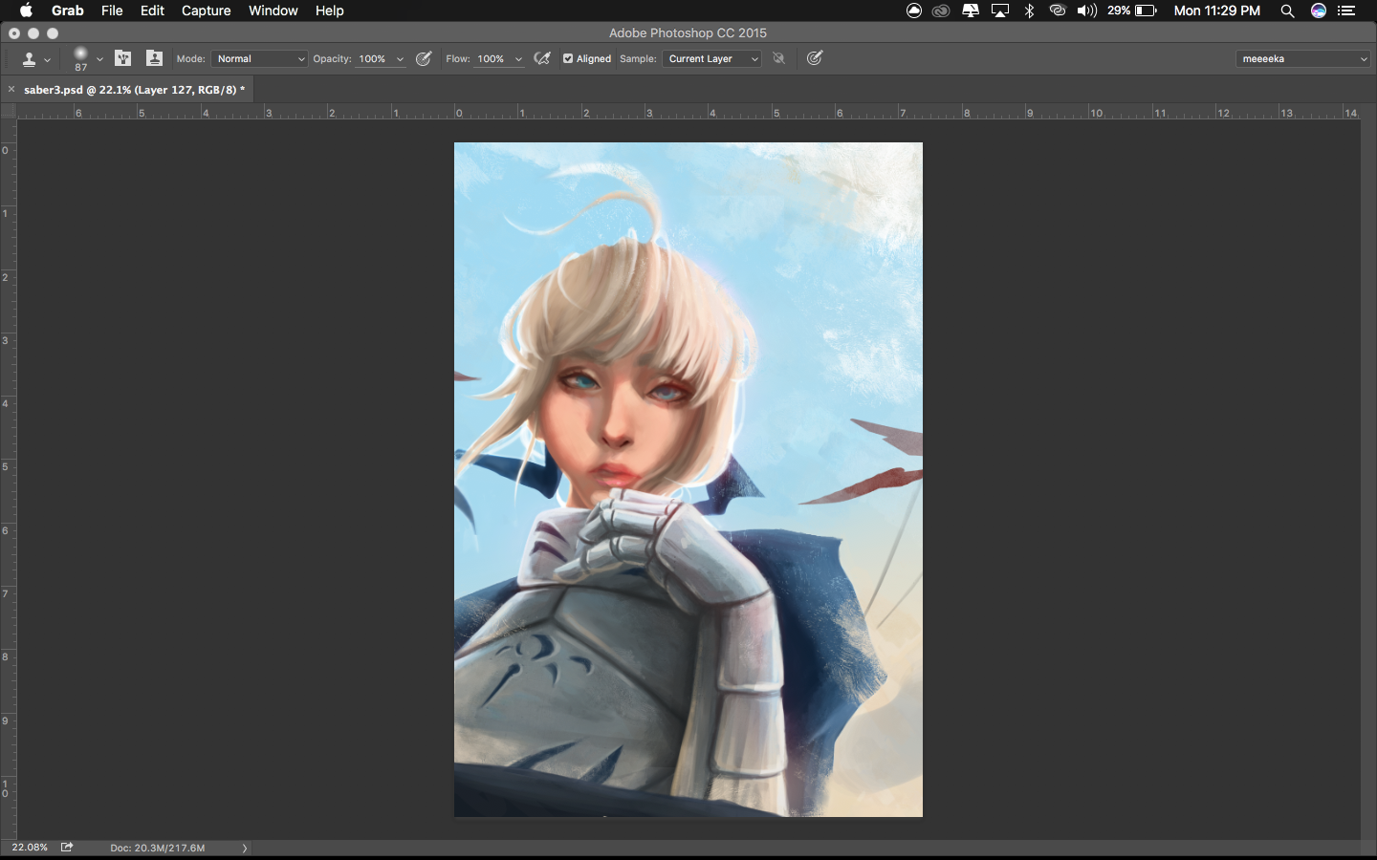Open Siri from the menu bar
1377x860 pixels.
pos(1319,11)
